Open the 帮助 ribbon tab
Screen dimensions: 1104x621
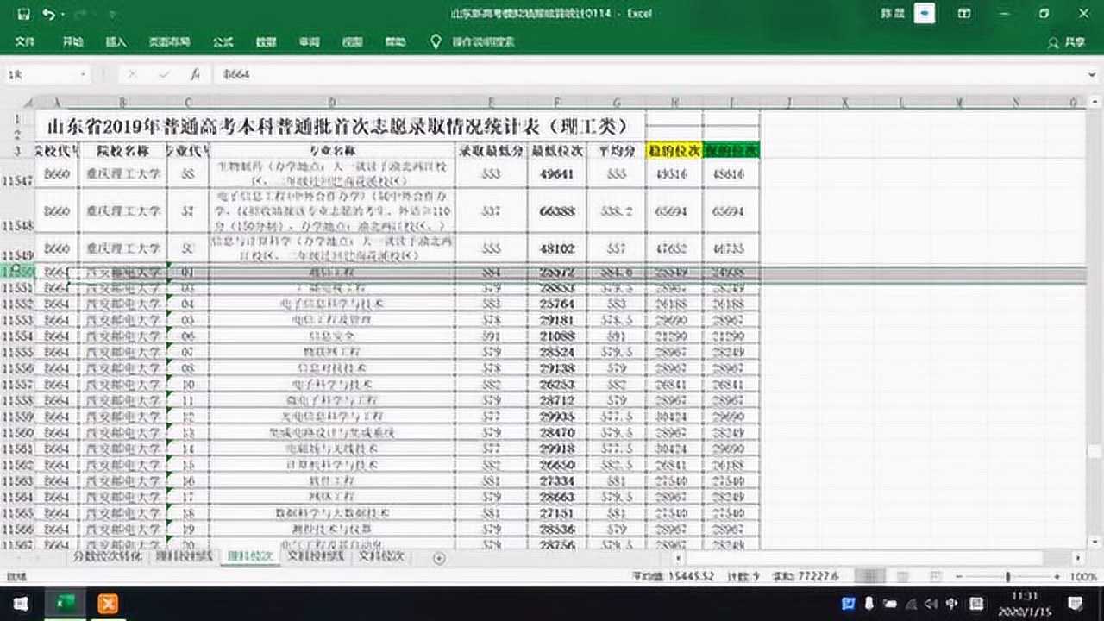click(x=395, y=41)
